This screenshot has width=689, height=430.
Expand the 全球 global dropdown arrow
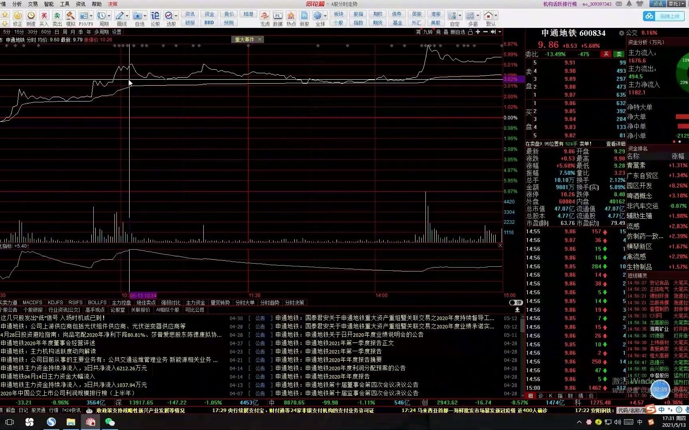tap(325, 16)
